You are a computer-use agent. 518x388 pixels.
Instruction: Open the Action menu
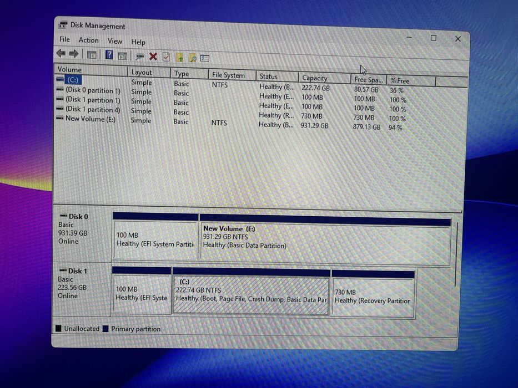[x=88, y=40]
